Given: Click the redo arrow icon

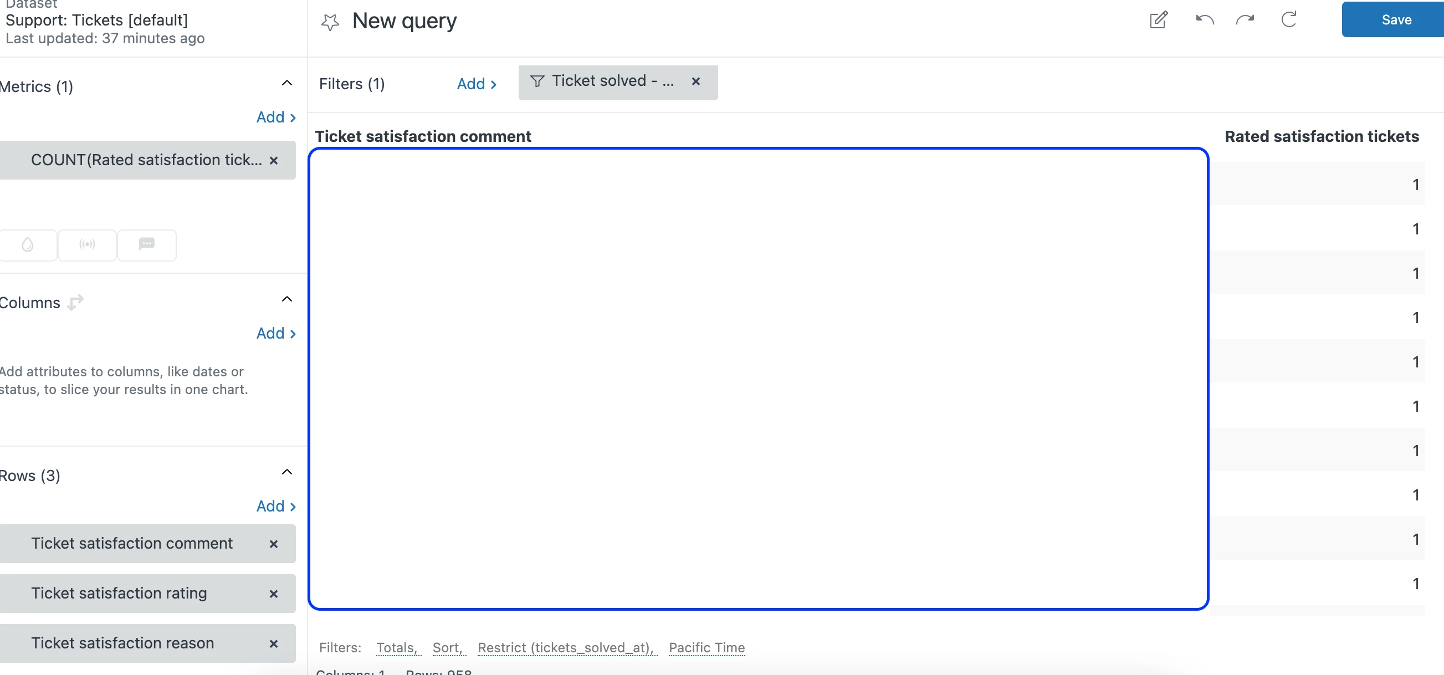Looking at the screenshot, I should tap(1245, 20).
